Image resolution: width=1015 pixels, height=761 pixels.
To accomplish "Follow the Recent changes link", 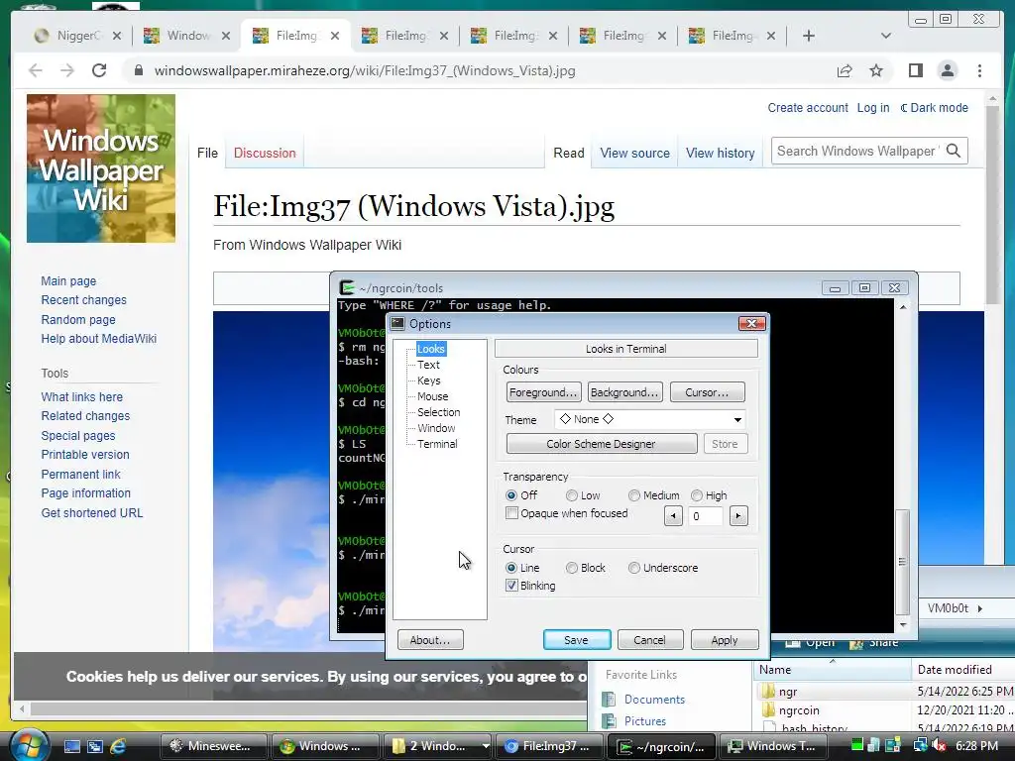I will click(x=83, y=299).
